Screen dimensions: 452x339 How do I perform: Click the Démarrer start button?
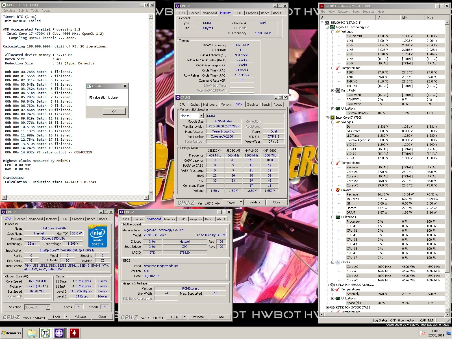(x=11, y=333)
